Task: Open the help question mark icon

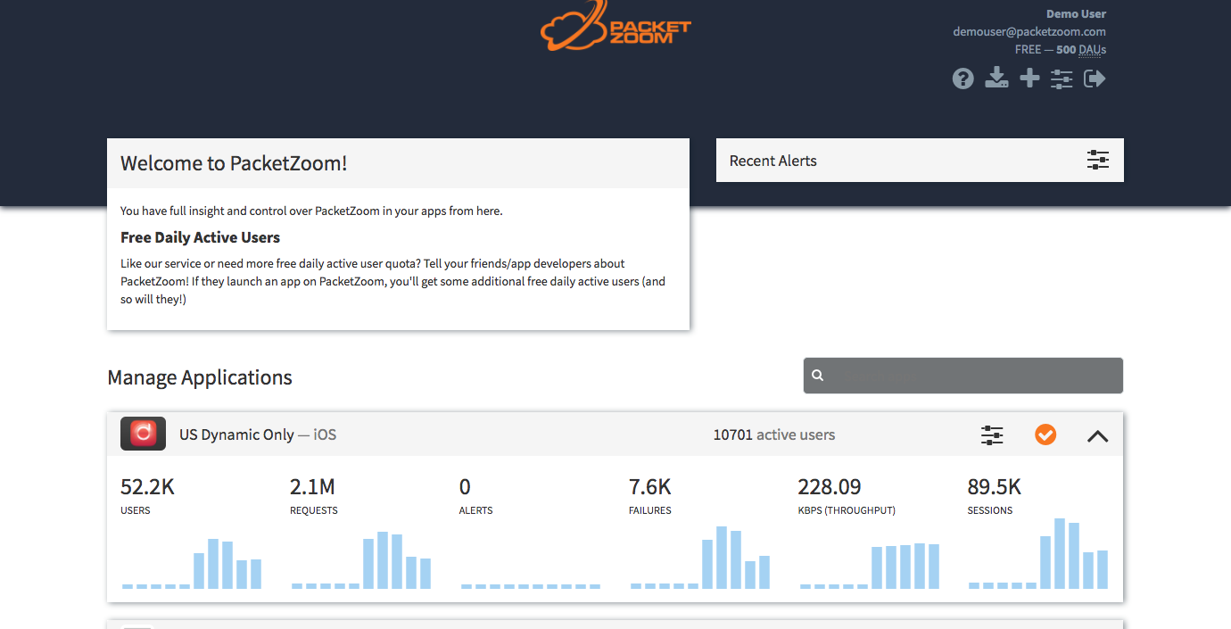Action: coord(962,79)
